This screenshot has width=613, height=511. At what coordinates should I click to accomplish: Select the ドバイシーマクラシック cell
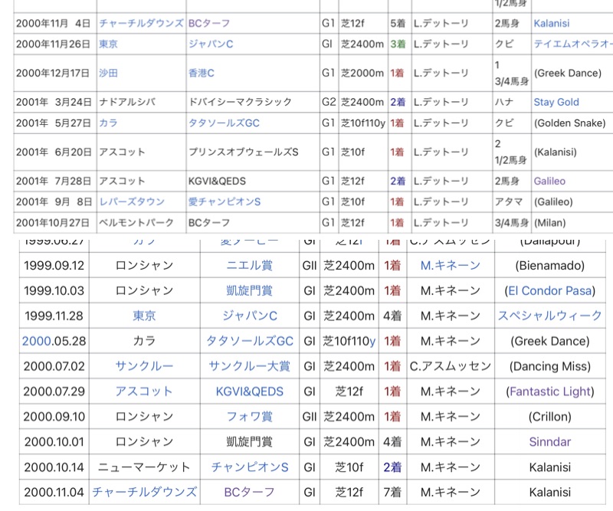253,102
